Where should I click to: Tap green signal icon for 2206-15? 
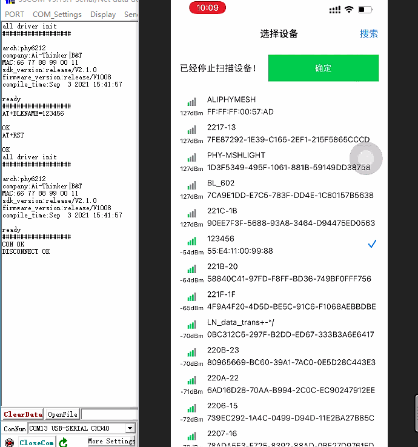[192, 408]
